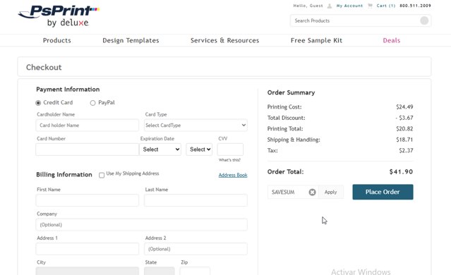This screenshot has width=451, height=275.
Task: Click the Place Order button
Action: (383, 192)
